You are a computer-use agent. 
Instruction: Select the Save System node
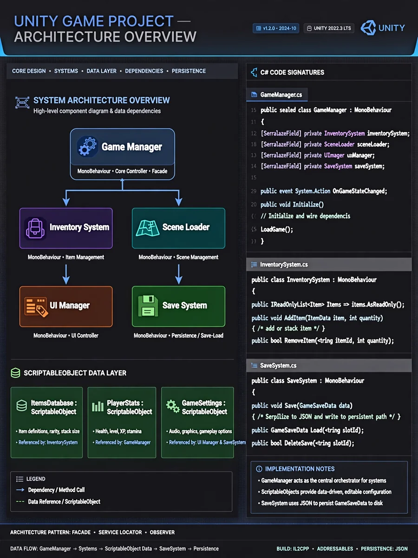tap(179, 306)
